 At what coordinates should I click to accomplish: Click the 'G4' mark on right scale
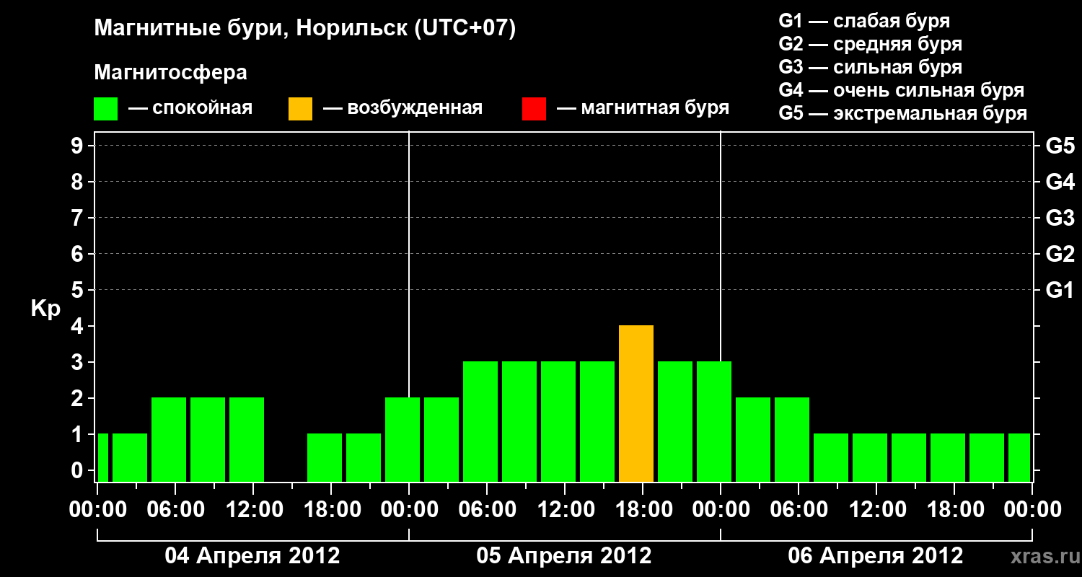click(1060, 182)
